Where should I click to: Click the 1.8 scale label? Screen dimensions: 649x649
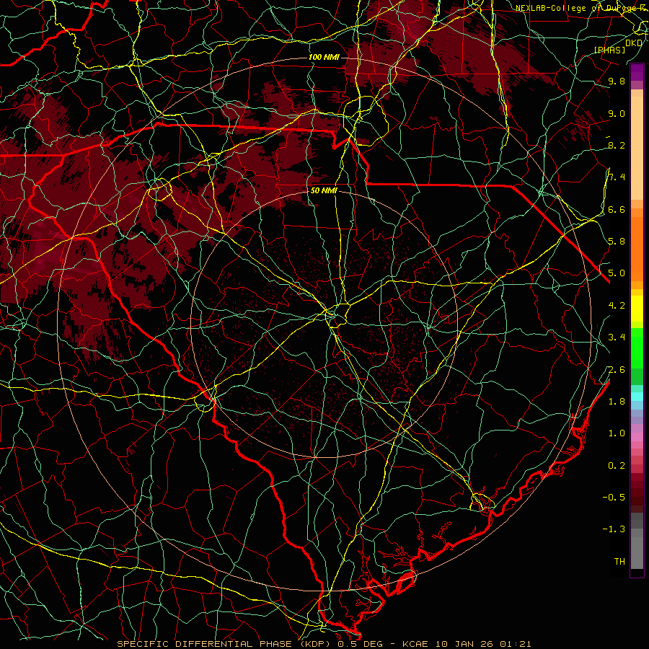click(x=617, y=402)
